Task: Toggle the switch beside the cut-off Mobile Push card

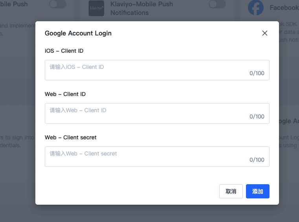Action: coord(58,4)
